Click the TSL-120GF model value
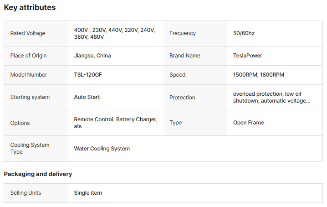This screenshot has height=207, width=327. tap(88, 75)
